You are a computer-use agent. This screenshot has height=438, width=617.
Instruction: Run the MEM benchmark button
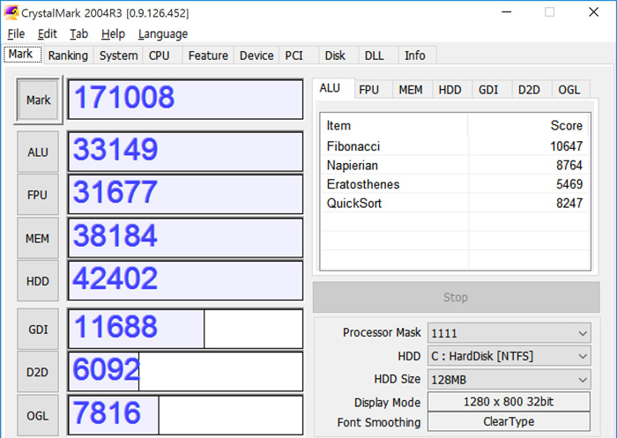[x=38, y=238]
